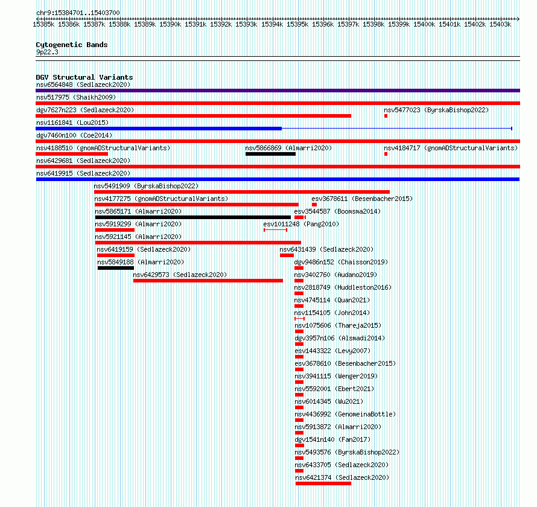Image resolution: width=537 pixels, height=507 pixels.
Task: Open nsv5477023 (ByrskaBishop2022) label
Action: 436,110
